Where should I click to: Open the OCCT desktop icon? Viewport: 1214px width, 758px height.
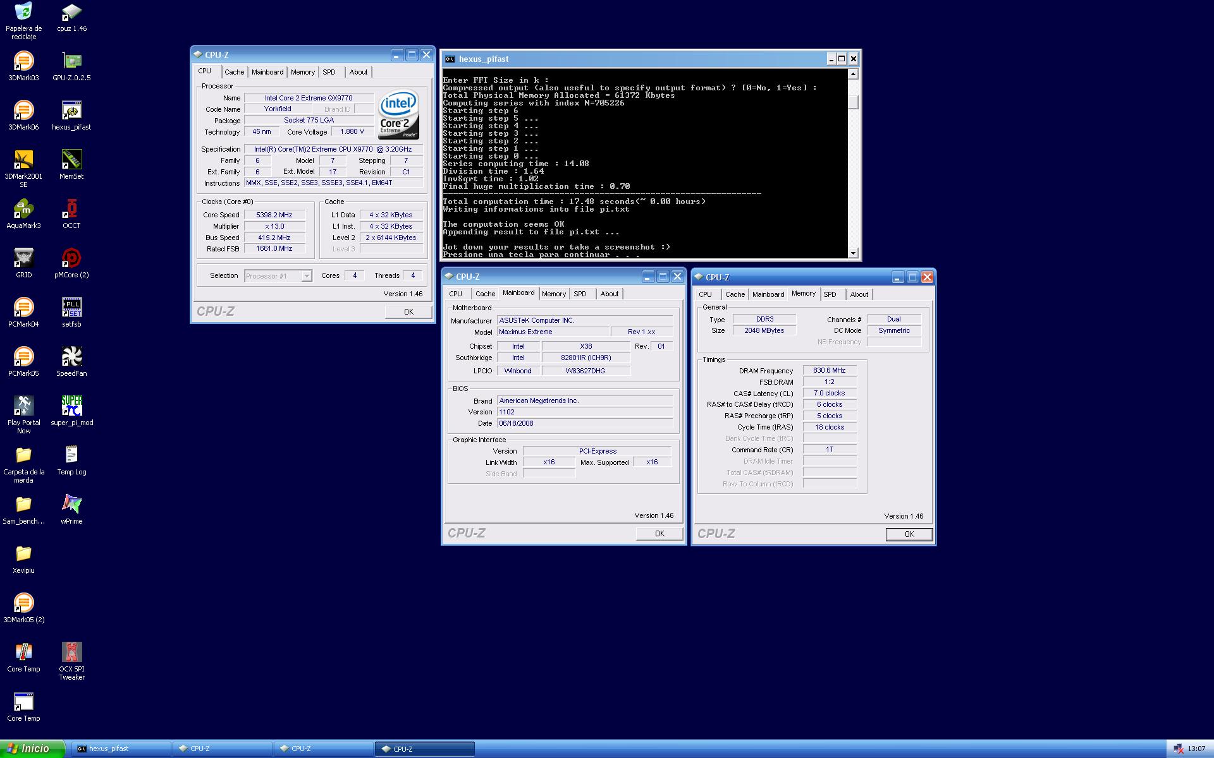[x=71, y=214]
